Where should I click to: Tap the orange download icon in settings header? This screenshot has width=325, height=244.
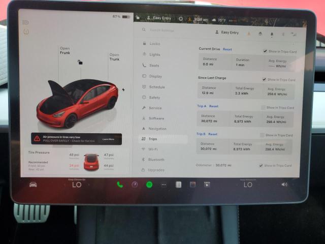coord(249,34)
